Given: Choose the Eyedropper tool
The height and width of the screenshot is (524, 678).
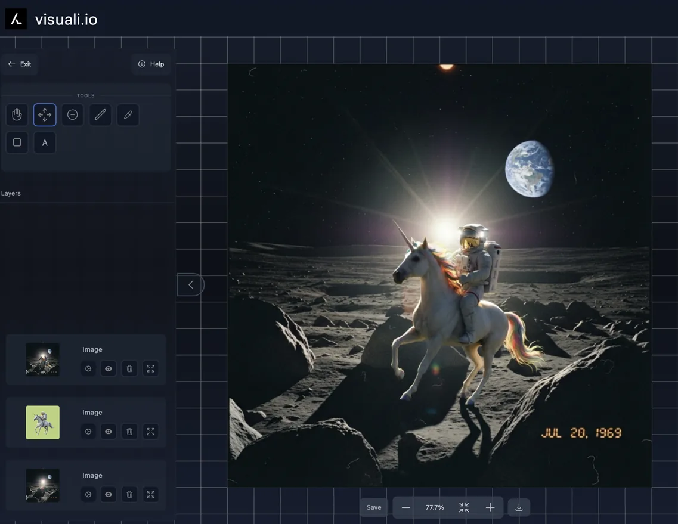Looking at the screenshot, I should (x=128, y=114).
